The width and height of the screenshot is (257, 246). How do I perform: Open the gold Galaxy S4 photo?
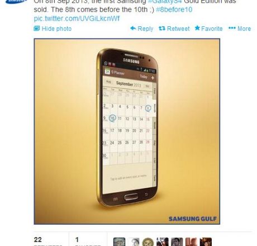point(127,131)
